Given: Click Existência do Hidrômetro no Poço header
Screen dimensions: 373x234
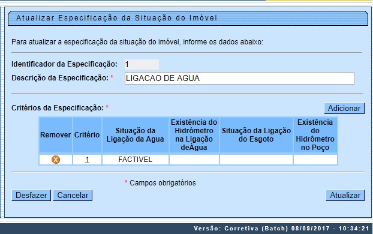Looking at the screenshot, I should (315, 135).
